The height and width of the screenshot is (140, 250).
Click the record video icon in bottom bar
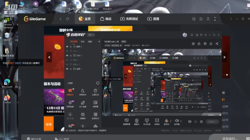point(190,122)
